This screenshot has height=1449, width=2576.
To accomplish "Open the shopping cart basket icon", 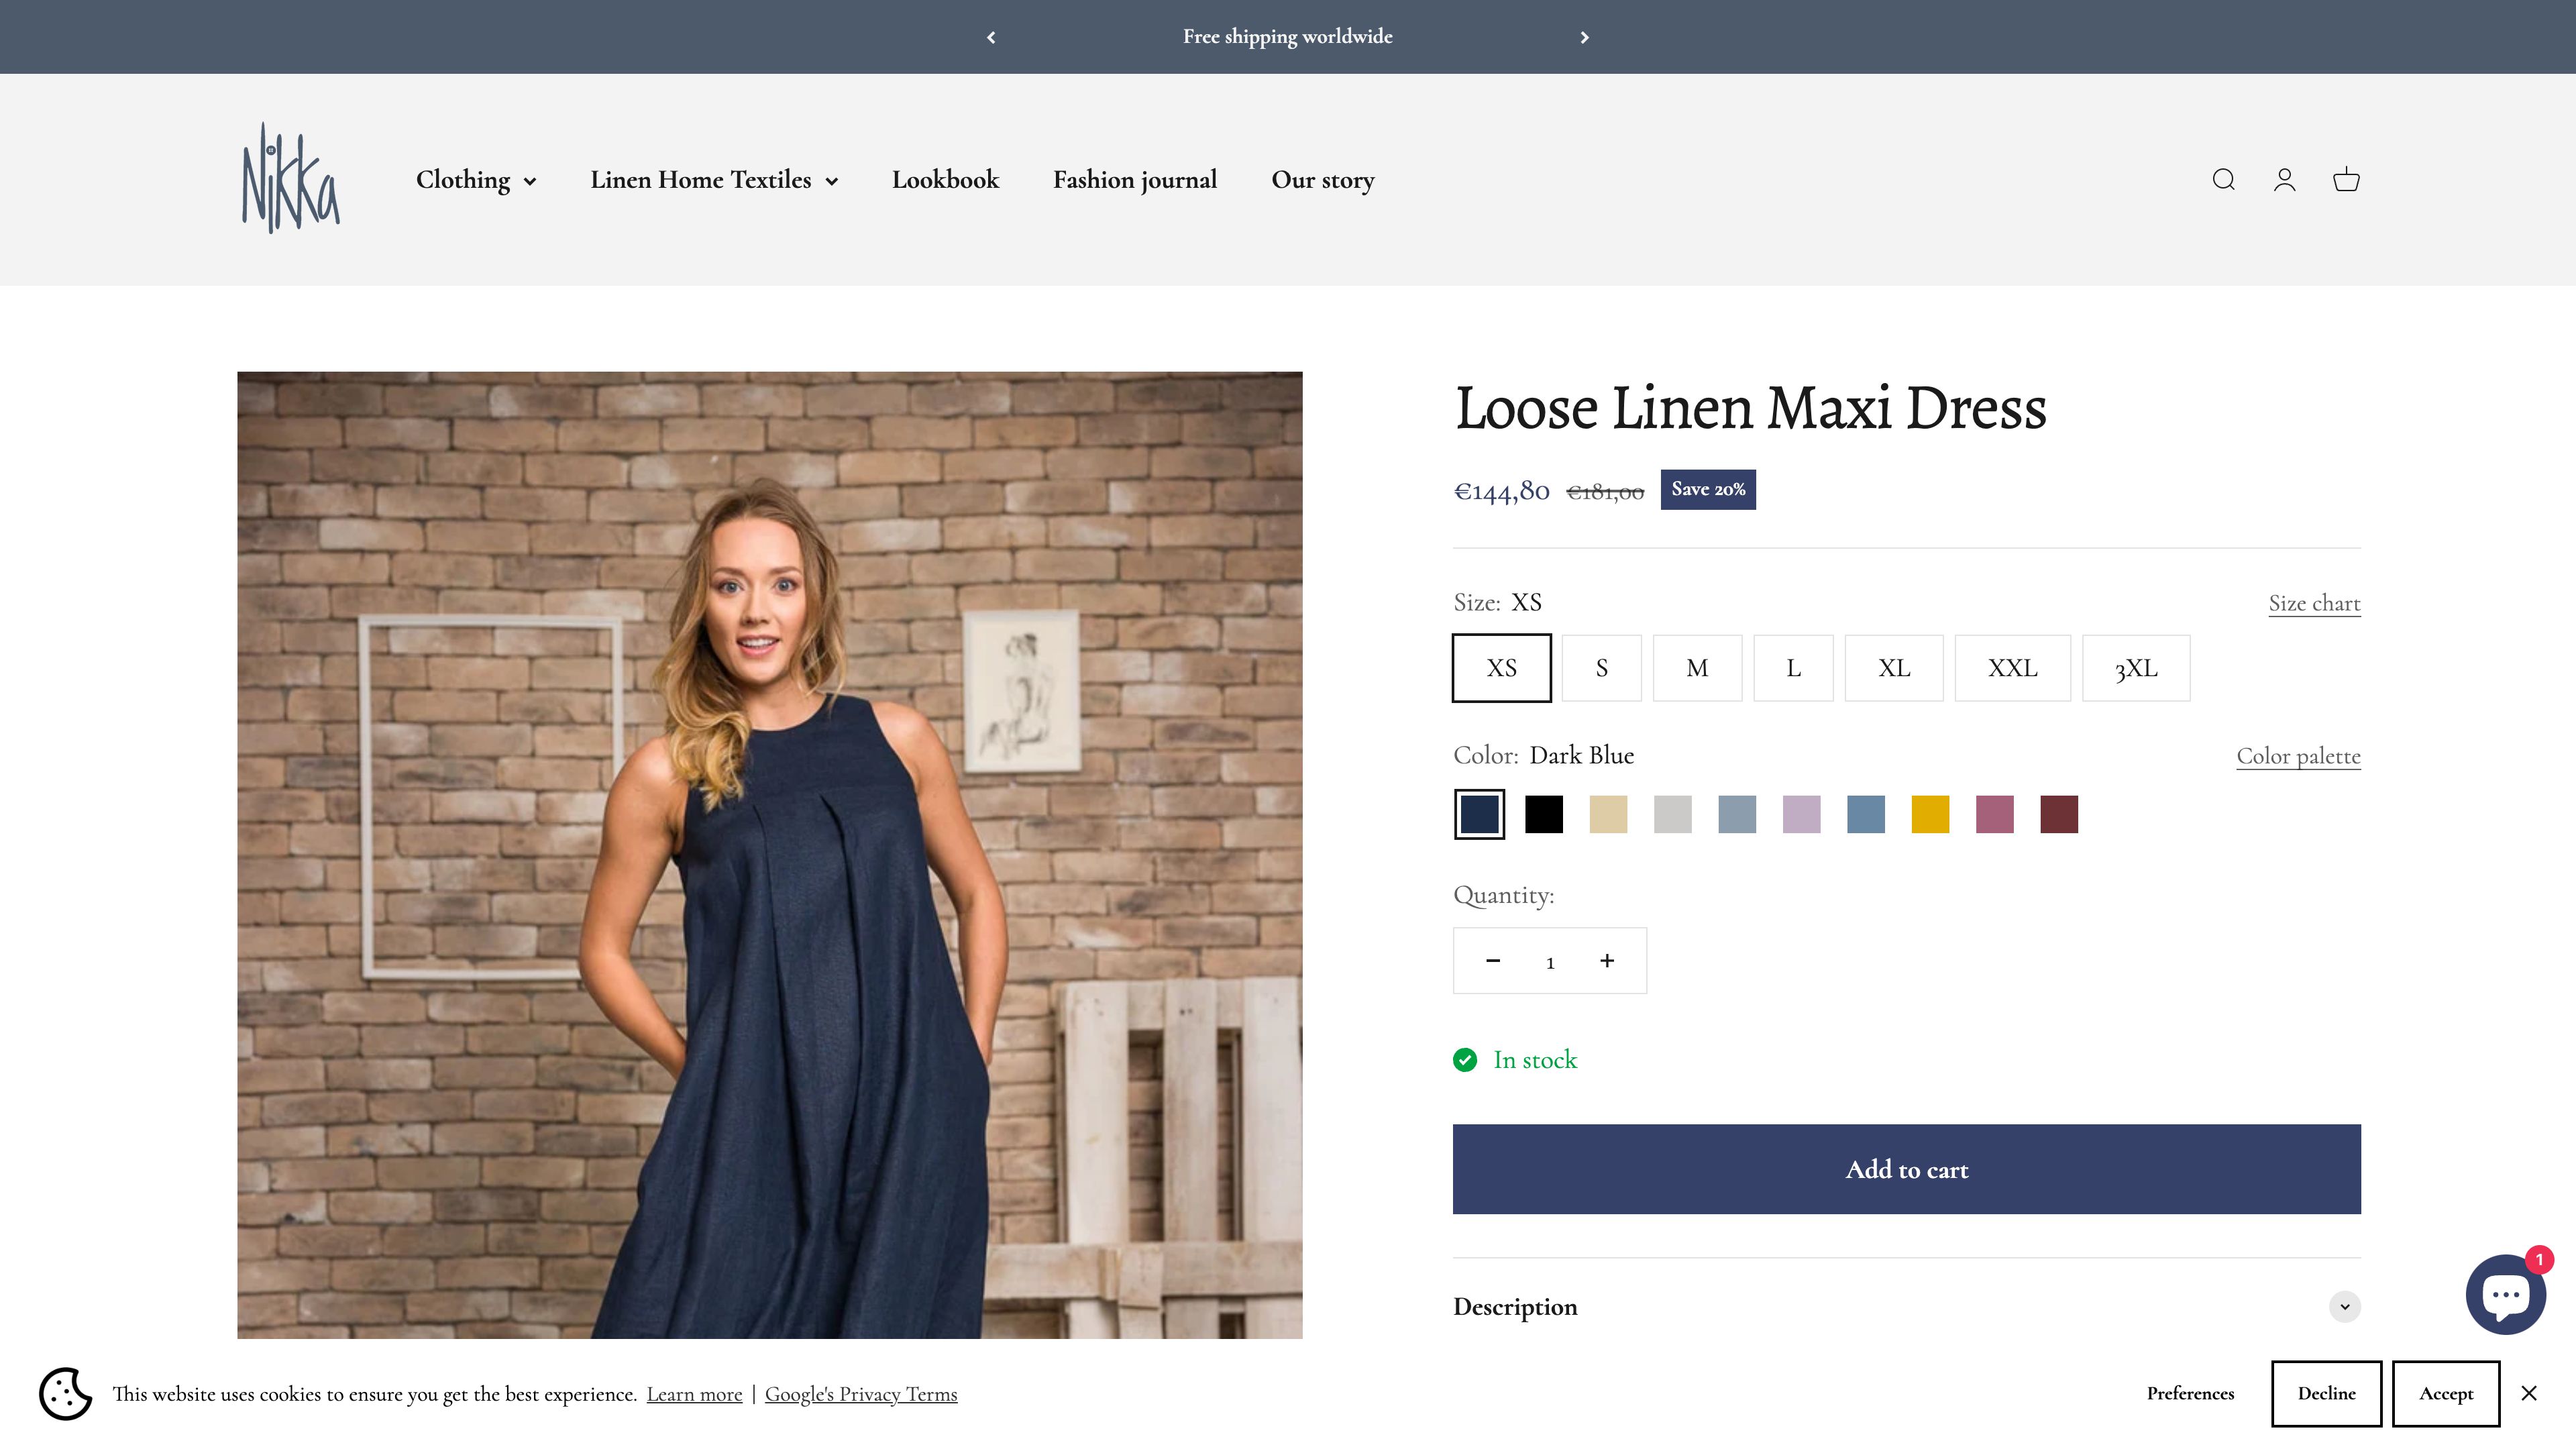I will point(2346,180).
